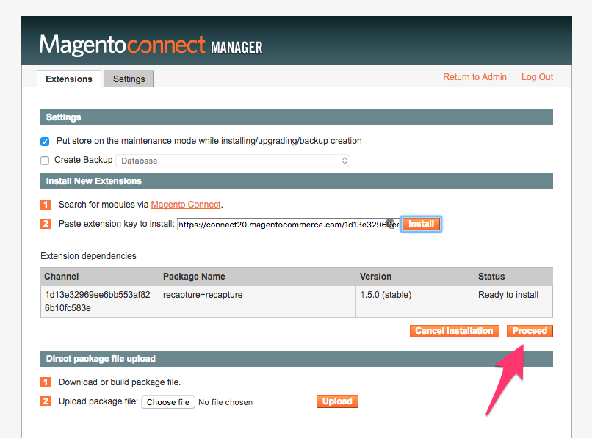592x438 pixels.
Task: Click the Version column header
Action: 414,277
